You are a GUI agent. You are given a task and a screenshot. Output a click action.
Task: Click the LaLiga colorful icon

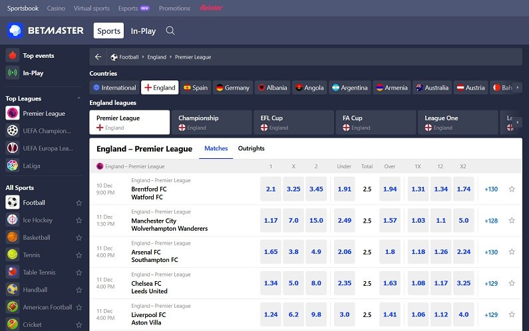(13, 165)
